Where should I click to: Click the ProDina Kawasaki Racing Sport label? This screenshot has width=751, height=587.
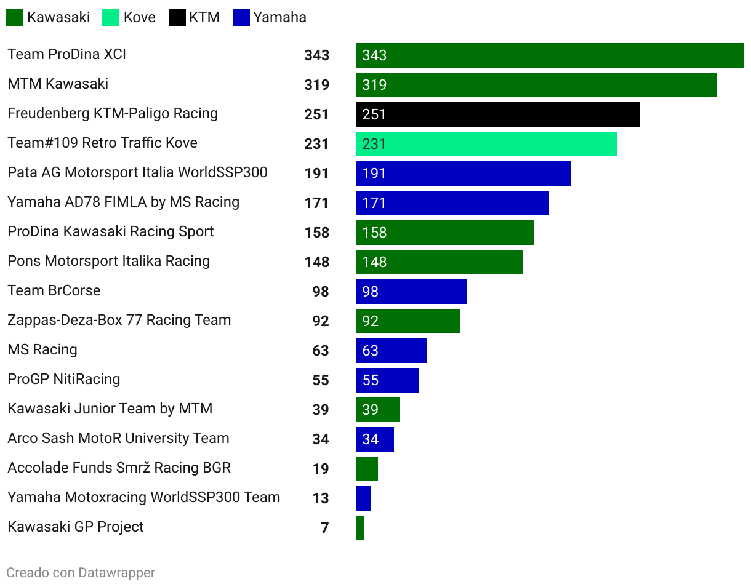[111, 231]
